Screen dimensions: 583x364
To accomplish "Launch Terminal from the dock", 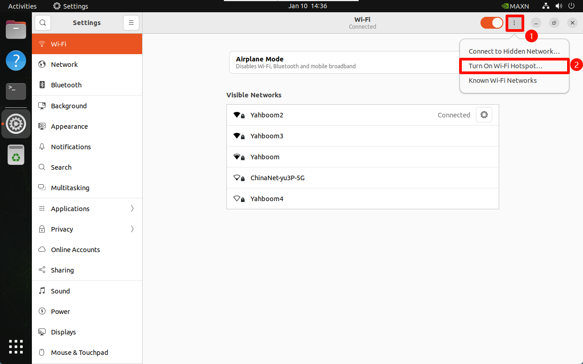I will [x=16, y=91].
